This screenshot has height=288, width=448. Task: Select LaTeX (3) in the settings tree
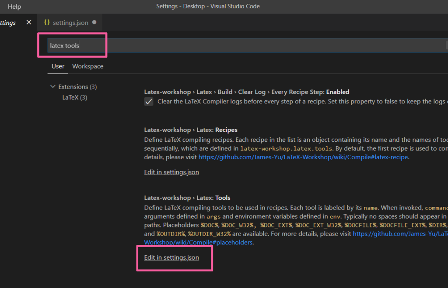coord(74,97)
